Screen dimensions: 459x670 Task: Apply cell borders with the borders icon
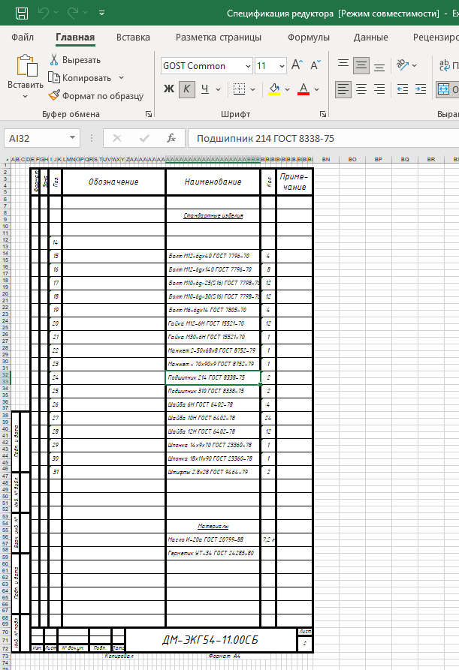pos(239,89)
